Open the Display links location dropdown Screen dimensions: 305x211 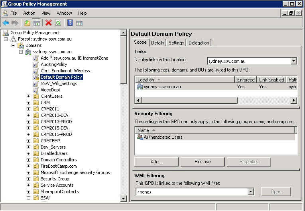tap(293, 61)
